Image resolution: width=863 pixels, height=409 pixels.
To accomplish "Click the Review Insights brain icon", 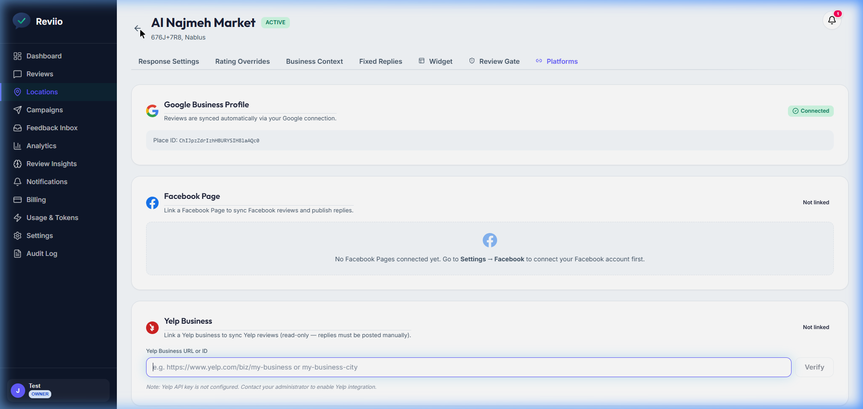I will point(18,164).
